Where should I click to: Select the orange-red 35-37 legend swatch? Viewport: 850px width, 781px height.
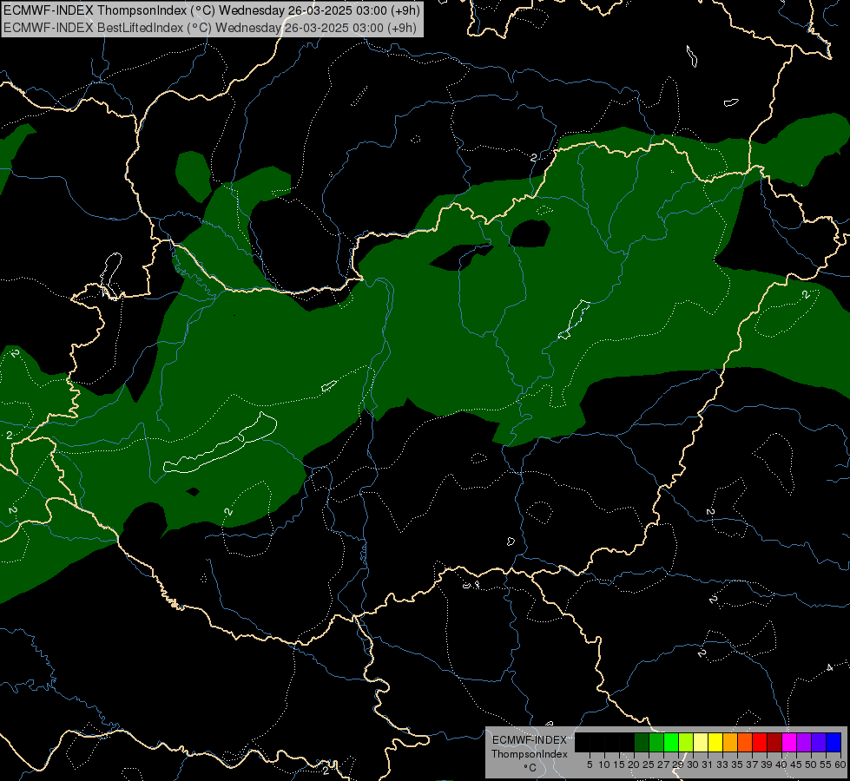coord(745,742)
